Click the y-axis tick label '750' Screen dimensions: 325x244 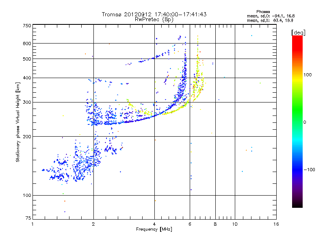click(27, 26)
